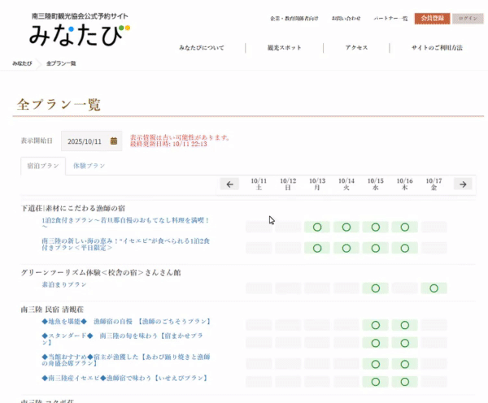
Task: Go to previous week with left arrow
Action: (x=229, y=184)
